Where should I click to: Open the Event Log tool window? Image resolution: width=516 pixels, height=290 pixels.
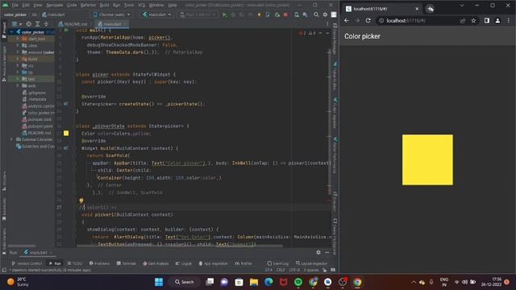pos(278,263)
